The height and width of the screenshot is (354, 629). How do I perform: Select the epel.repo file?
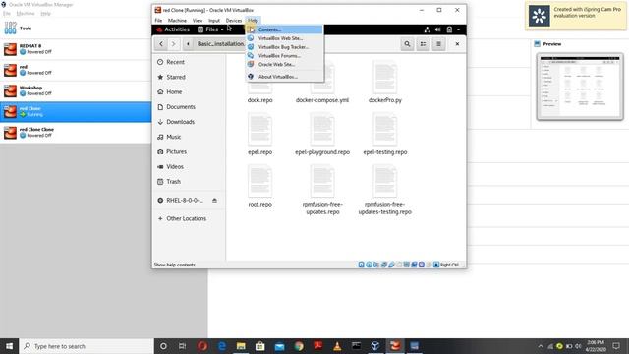click(259, 135)
